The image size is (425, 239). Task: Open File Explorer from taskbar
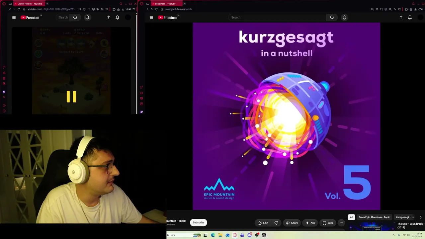220,235
